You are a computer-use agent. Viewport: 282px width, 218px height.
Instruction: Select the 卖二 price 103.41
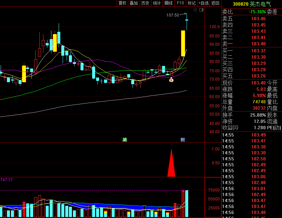point(258,37)
